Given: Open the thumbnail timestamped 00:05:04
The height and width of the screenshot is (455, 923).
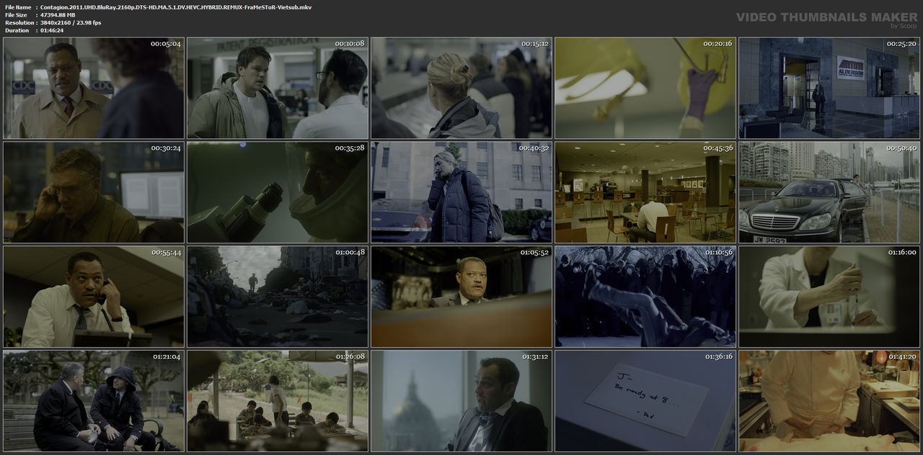Looking at the screenshot, I should (x=94, y=88).
